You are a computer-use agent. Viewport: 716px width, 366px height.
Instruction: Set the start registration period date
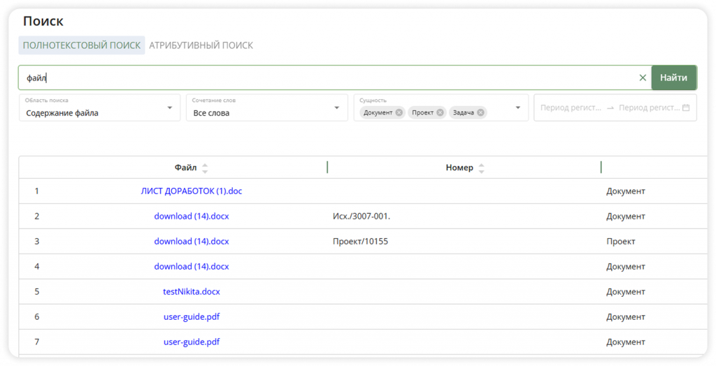571,108
